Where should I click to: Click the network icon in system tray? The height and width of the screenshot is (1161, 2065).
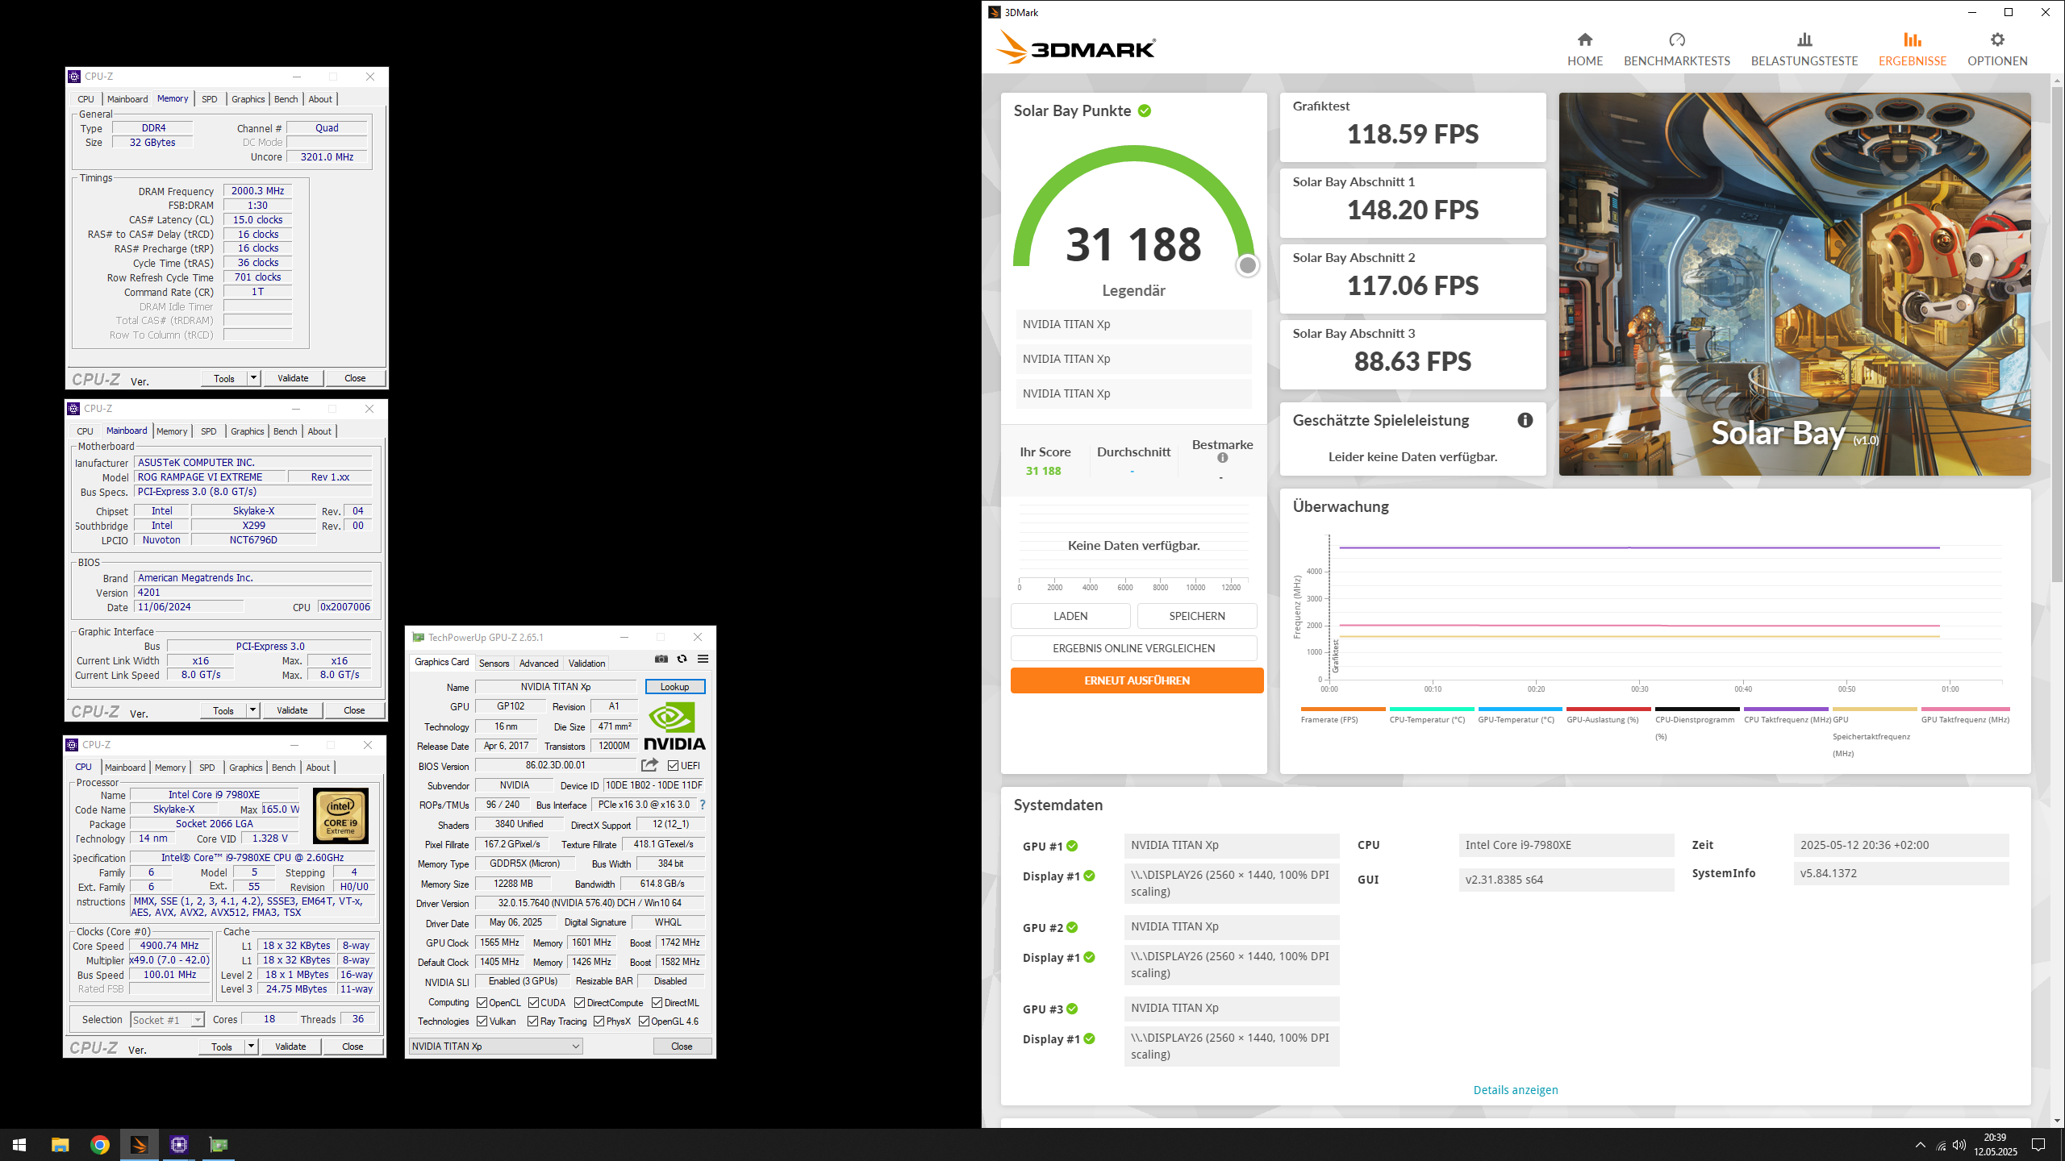[1941, 1145]
